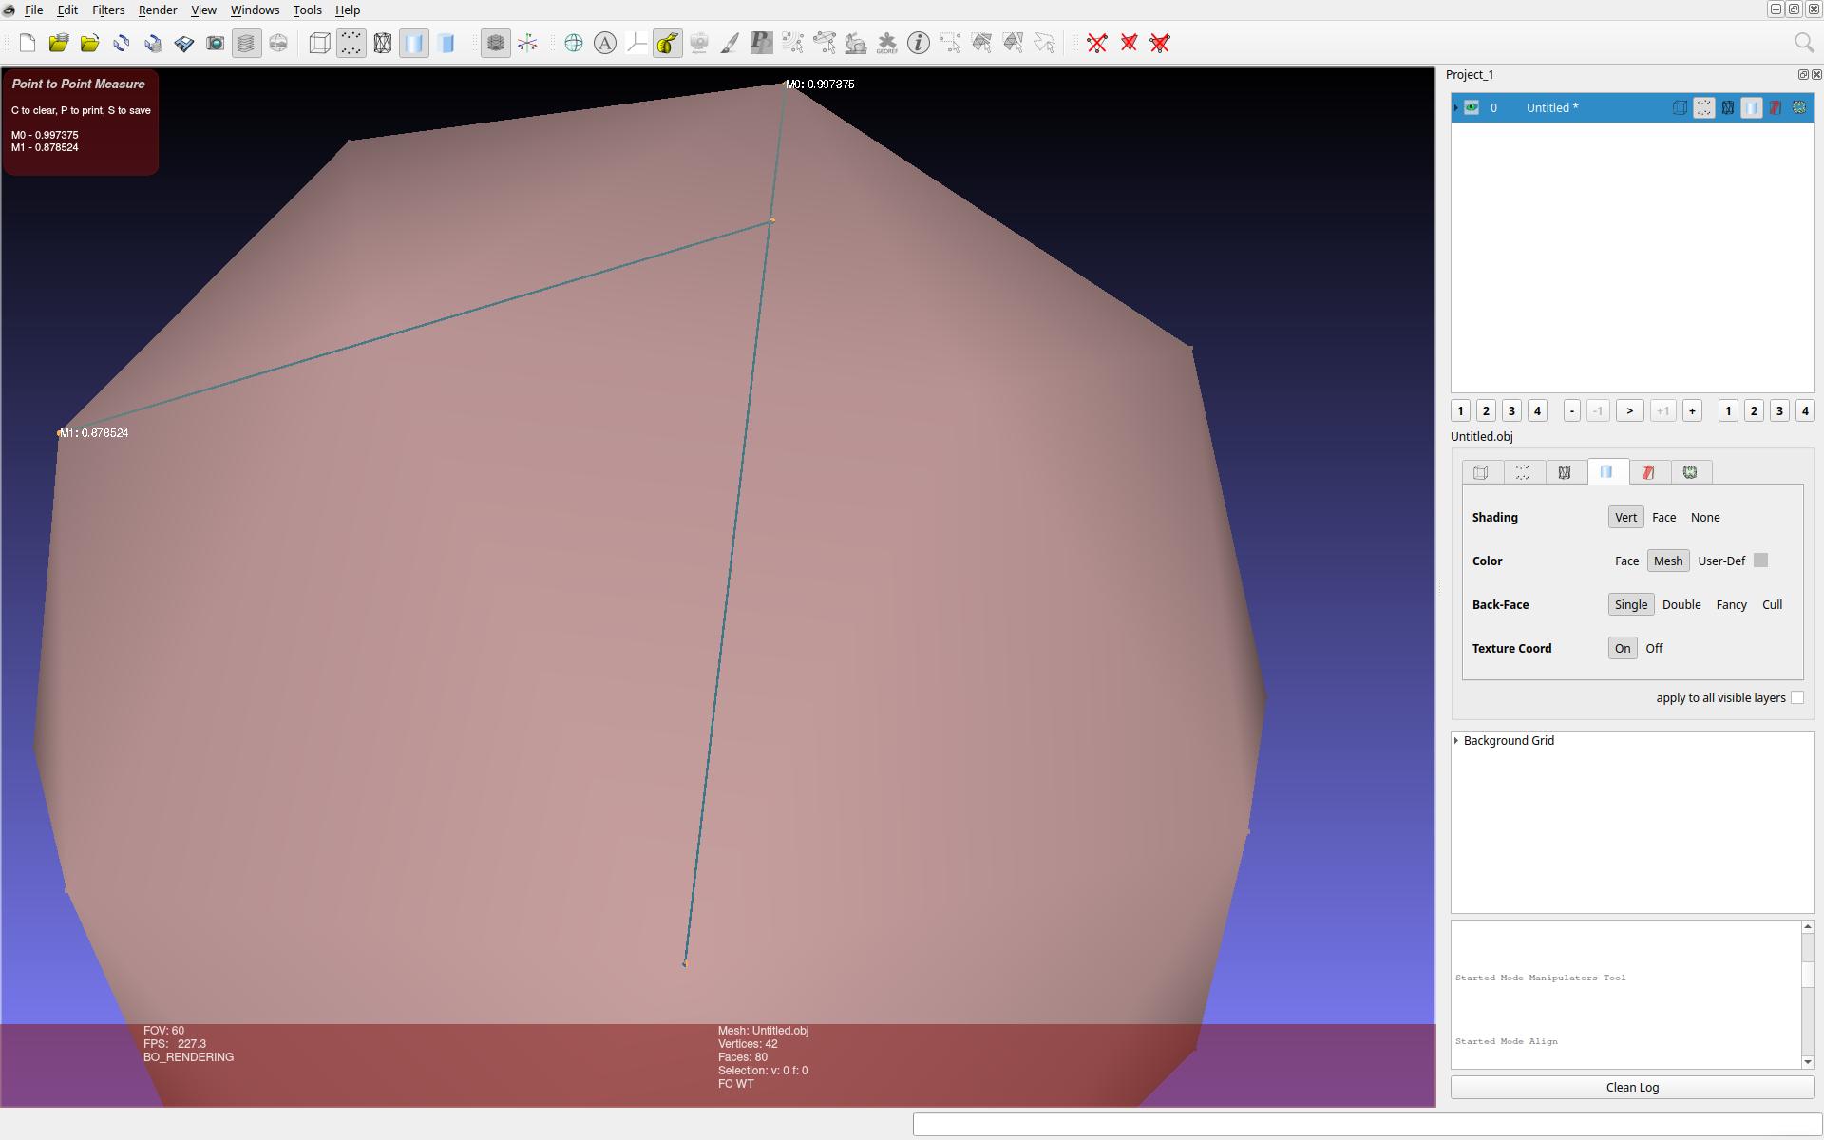The width and height of the screenshot is (1824, 1140).
Task: Toggle visibility eye of Untitled layer
Action: [1472, 107]
